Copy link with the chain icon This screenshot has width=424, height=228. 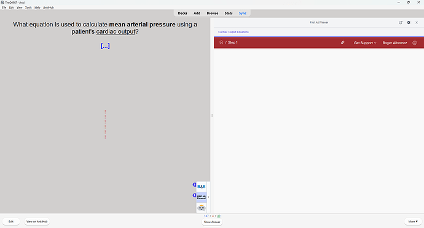point(342,42)
